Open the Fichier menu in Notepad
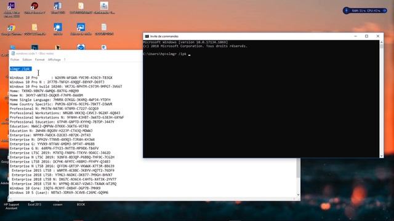Image resolution: width=394 pixels, height=221 pixels. (x=15, y=60)
